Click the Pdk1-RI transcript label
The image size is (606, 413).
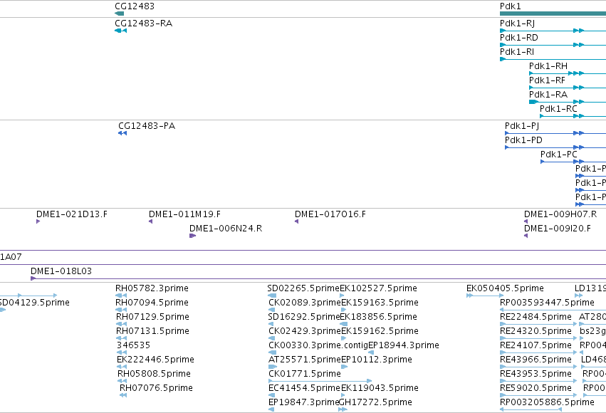(517, 52)
